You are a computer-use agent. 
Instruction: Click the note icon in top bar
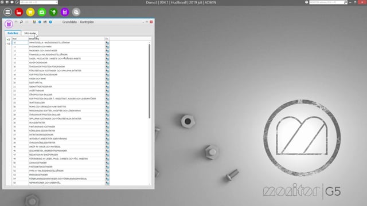17,2
